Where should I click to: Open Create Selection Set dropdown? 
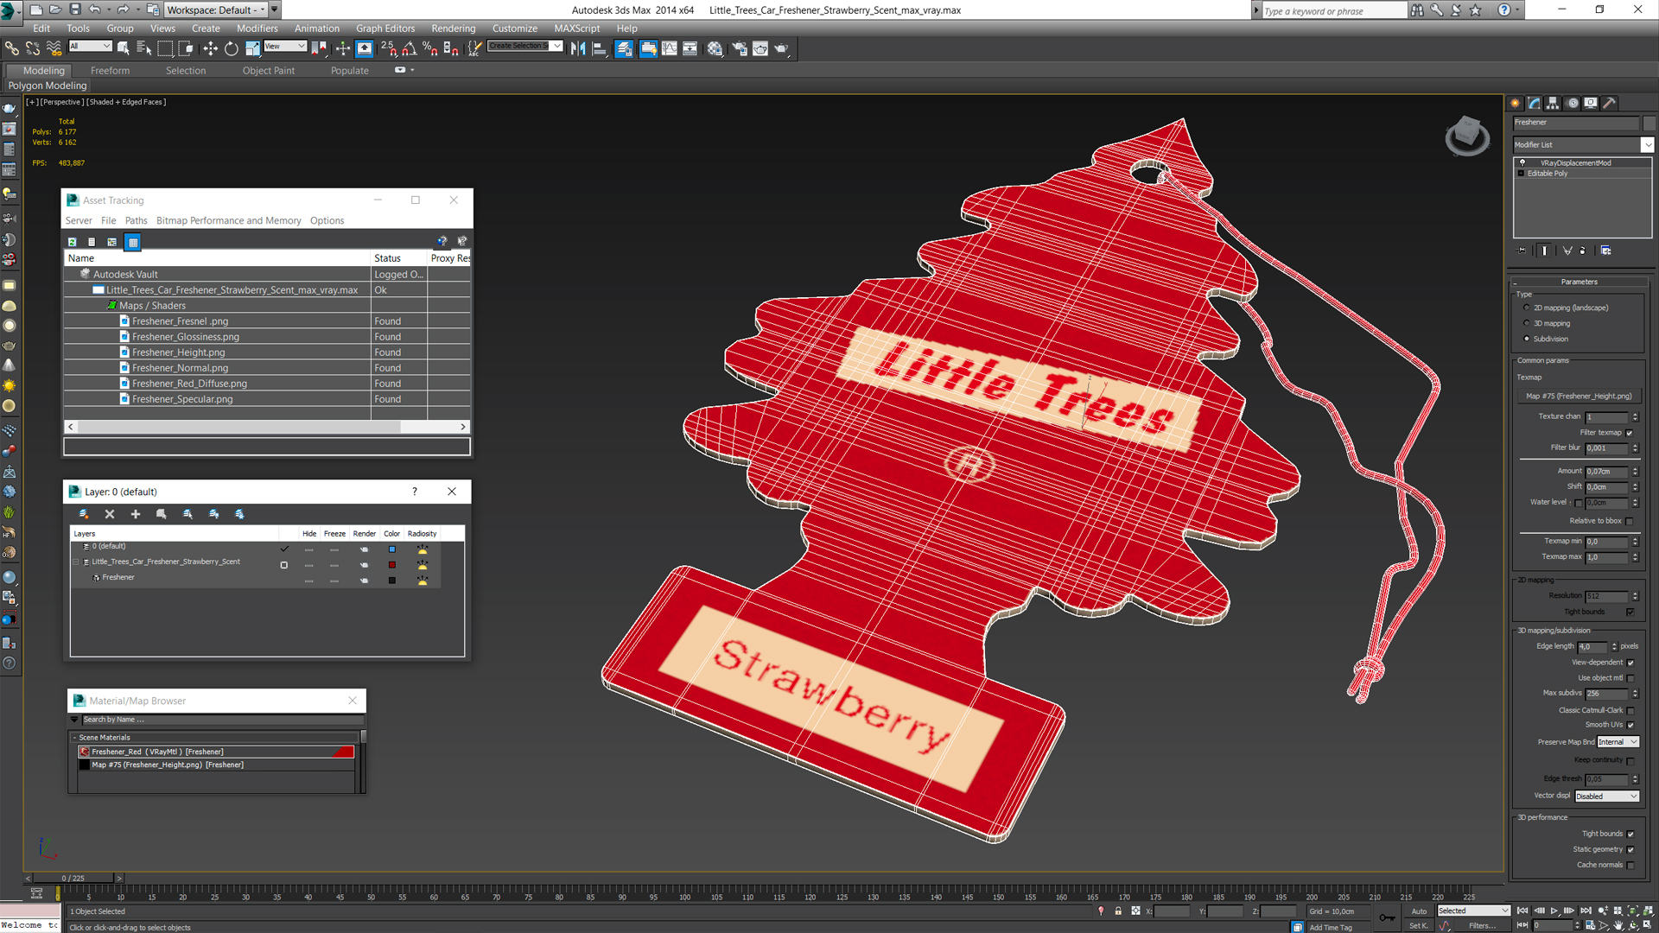(x=524, y=46)
